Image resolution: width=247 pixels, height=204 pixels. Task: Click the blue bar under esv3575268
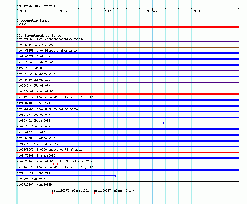click(x=128, y=65)
